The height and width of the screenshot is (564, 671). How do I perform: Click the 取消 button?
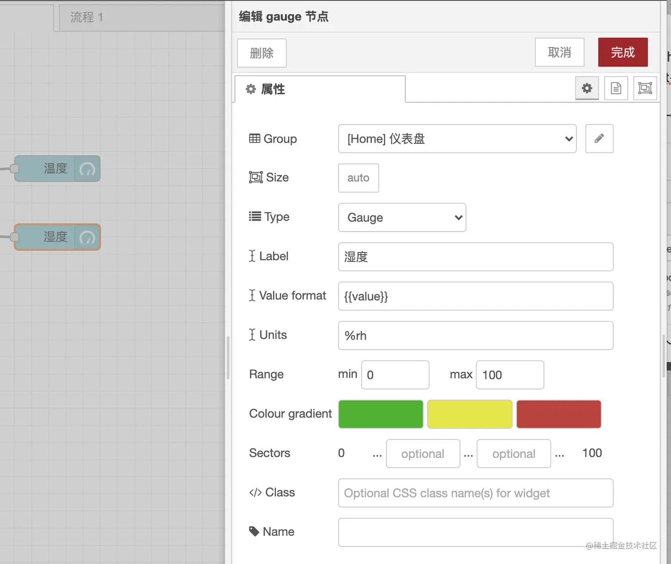click(559, 52)
